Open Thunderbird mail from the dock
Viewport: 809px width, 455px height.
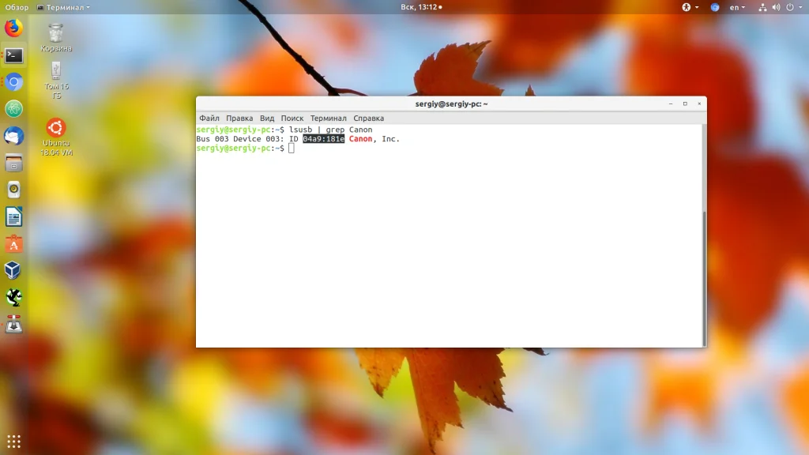(x=14, y=136)
